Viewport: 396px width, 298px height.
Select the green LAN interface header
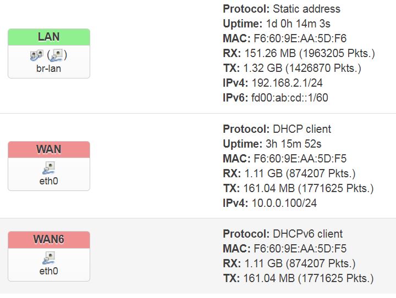(49, 37)
